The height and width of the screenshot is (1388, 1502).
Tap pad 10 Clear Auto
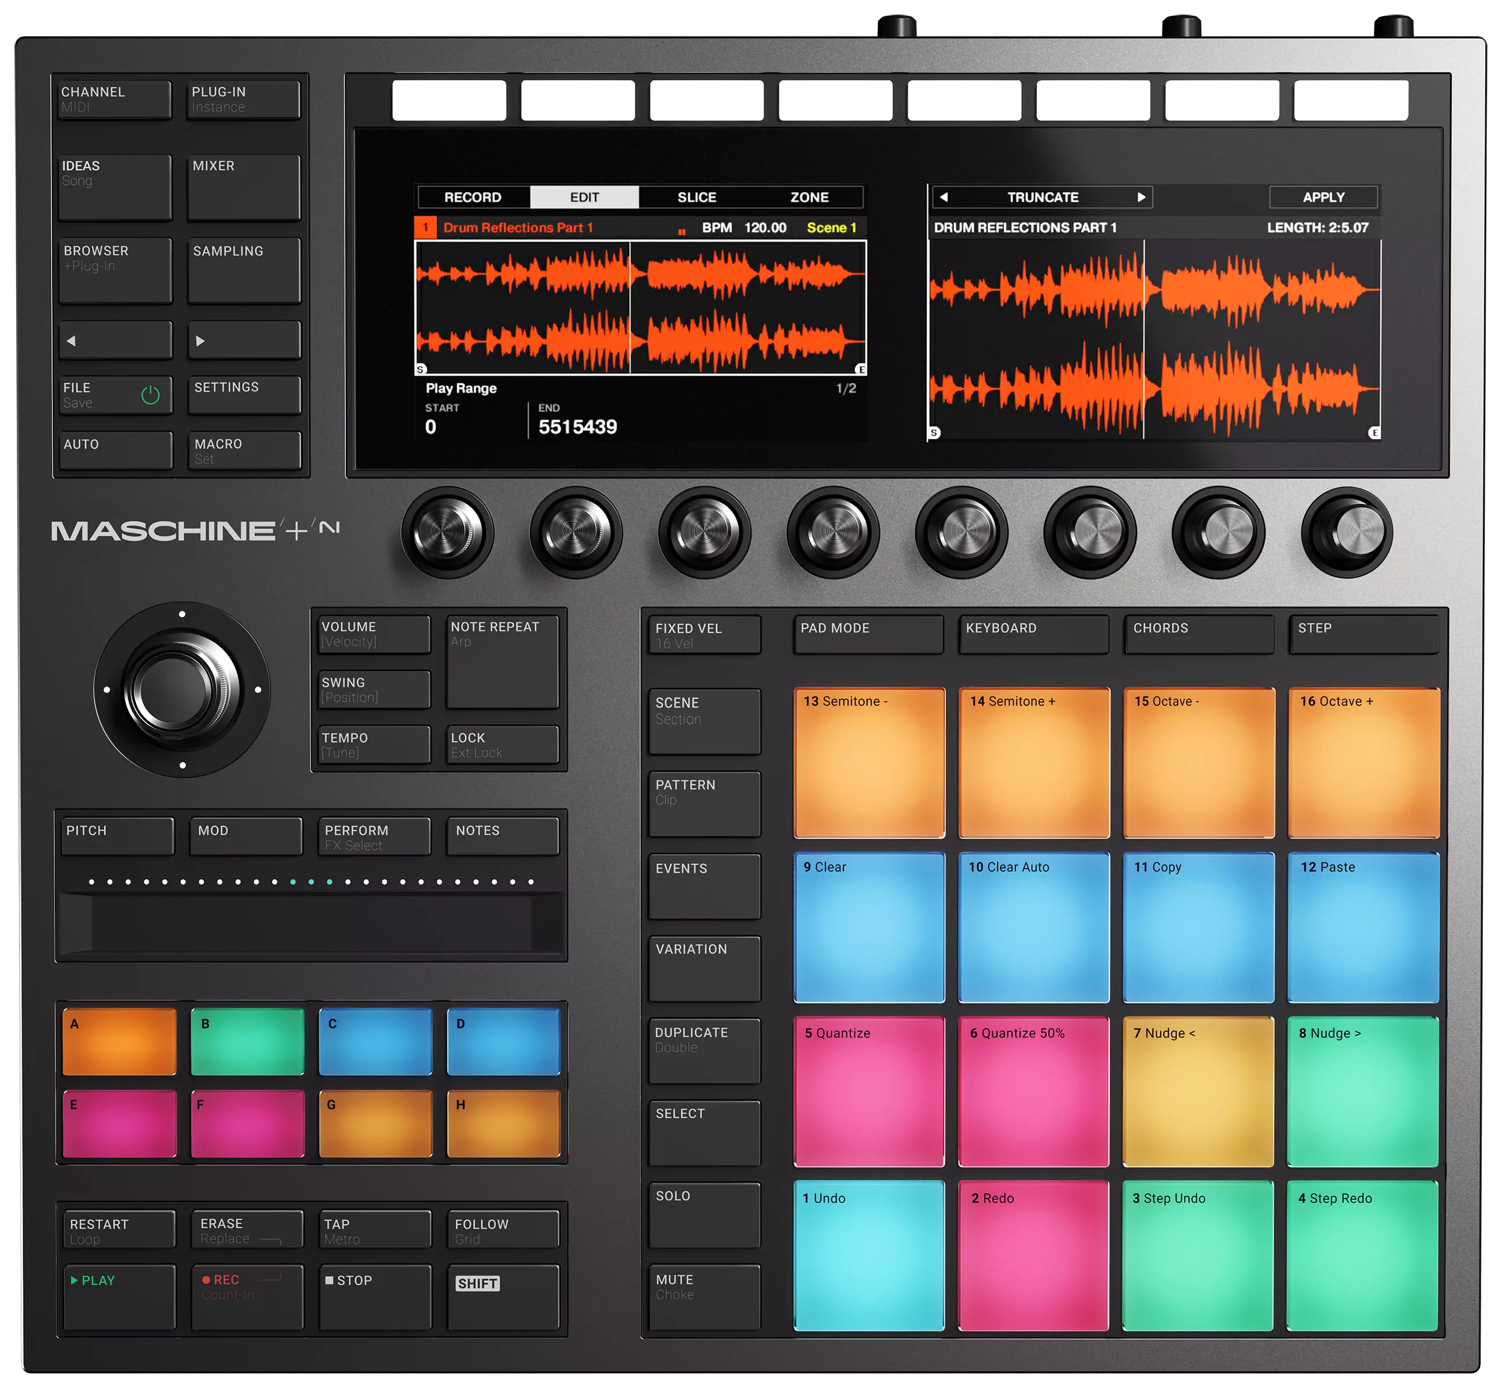tap(1033, 927)
